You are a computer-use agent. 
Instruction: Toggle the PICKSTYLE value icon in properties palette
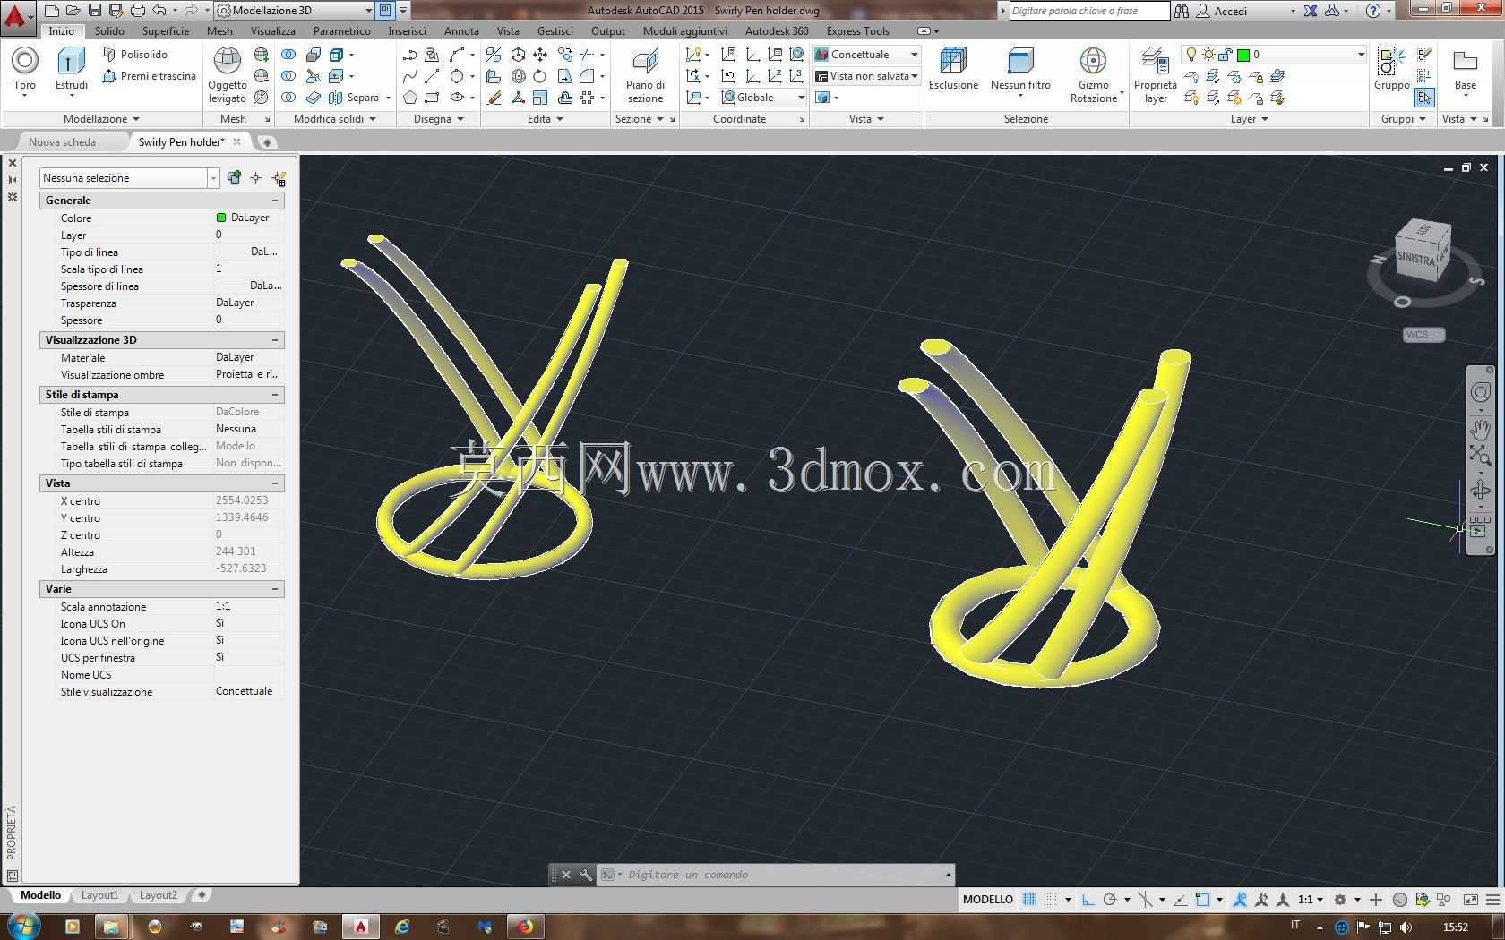pyautogui.click(x=234, y=178)
